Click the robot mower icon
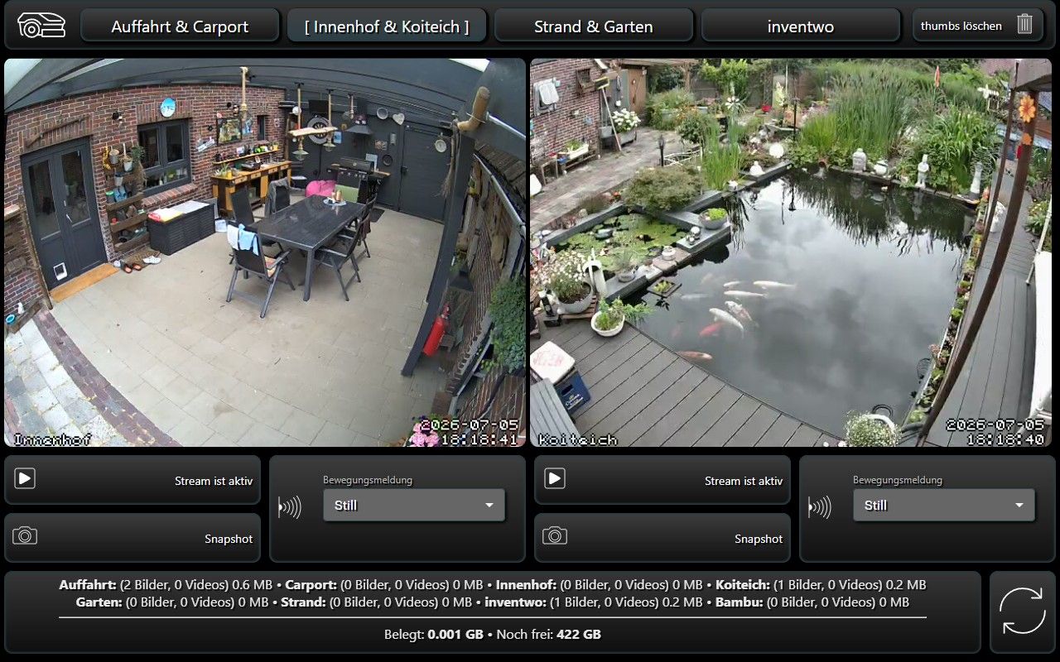The height and width of the screenshot is (662, 1060). pyautogui.click(x=41, y=26)
